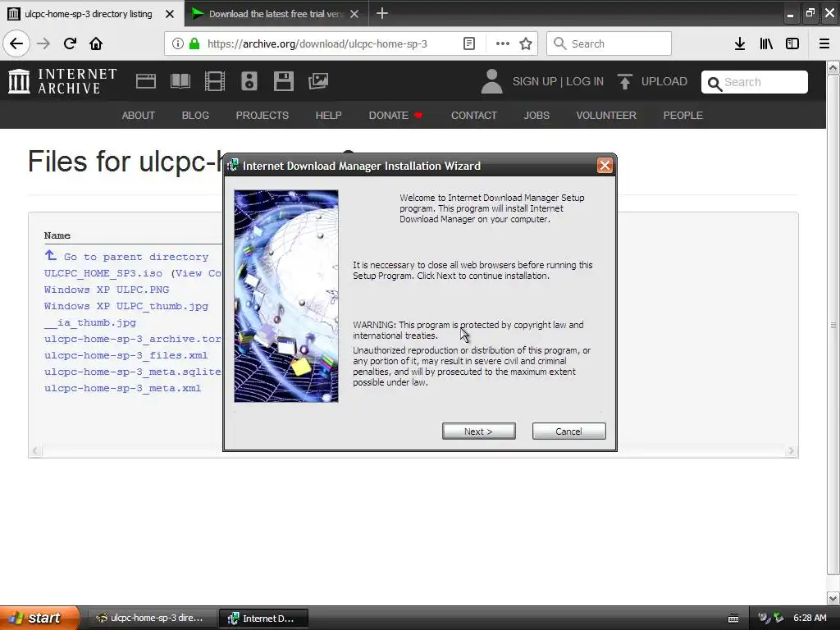Open the Windows start button
Image resolution: width=840 pixels, height=630 pixels.
(39, 618)
